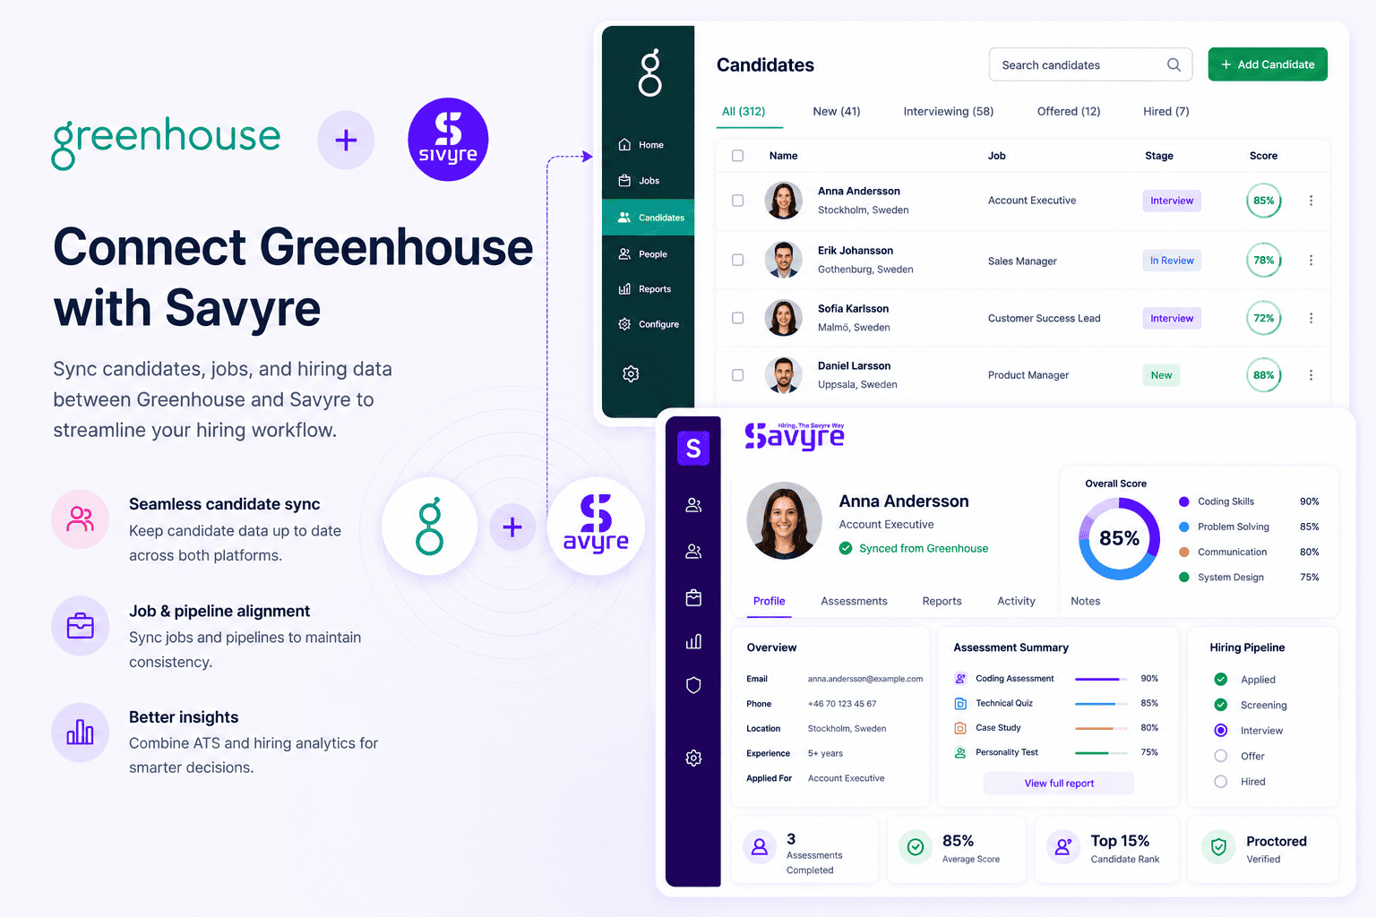Click the purple Coding Skills legend dot

click(x=1184, y=501)
